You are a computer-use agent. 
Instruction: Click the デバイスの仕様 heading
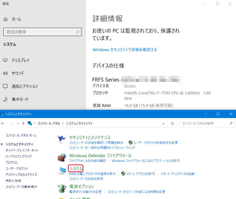108,66
